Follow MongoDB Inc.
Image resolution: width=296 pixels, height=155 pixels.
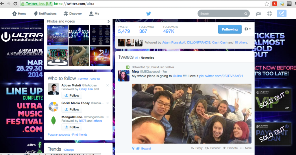tap(72, 127)
